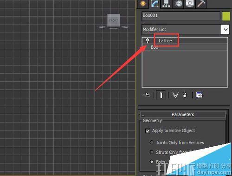This screenshot has width=232, height=176.
Task: Select the Both radio option
Action: [152, 162]
